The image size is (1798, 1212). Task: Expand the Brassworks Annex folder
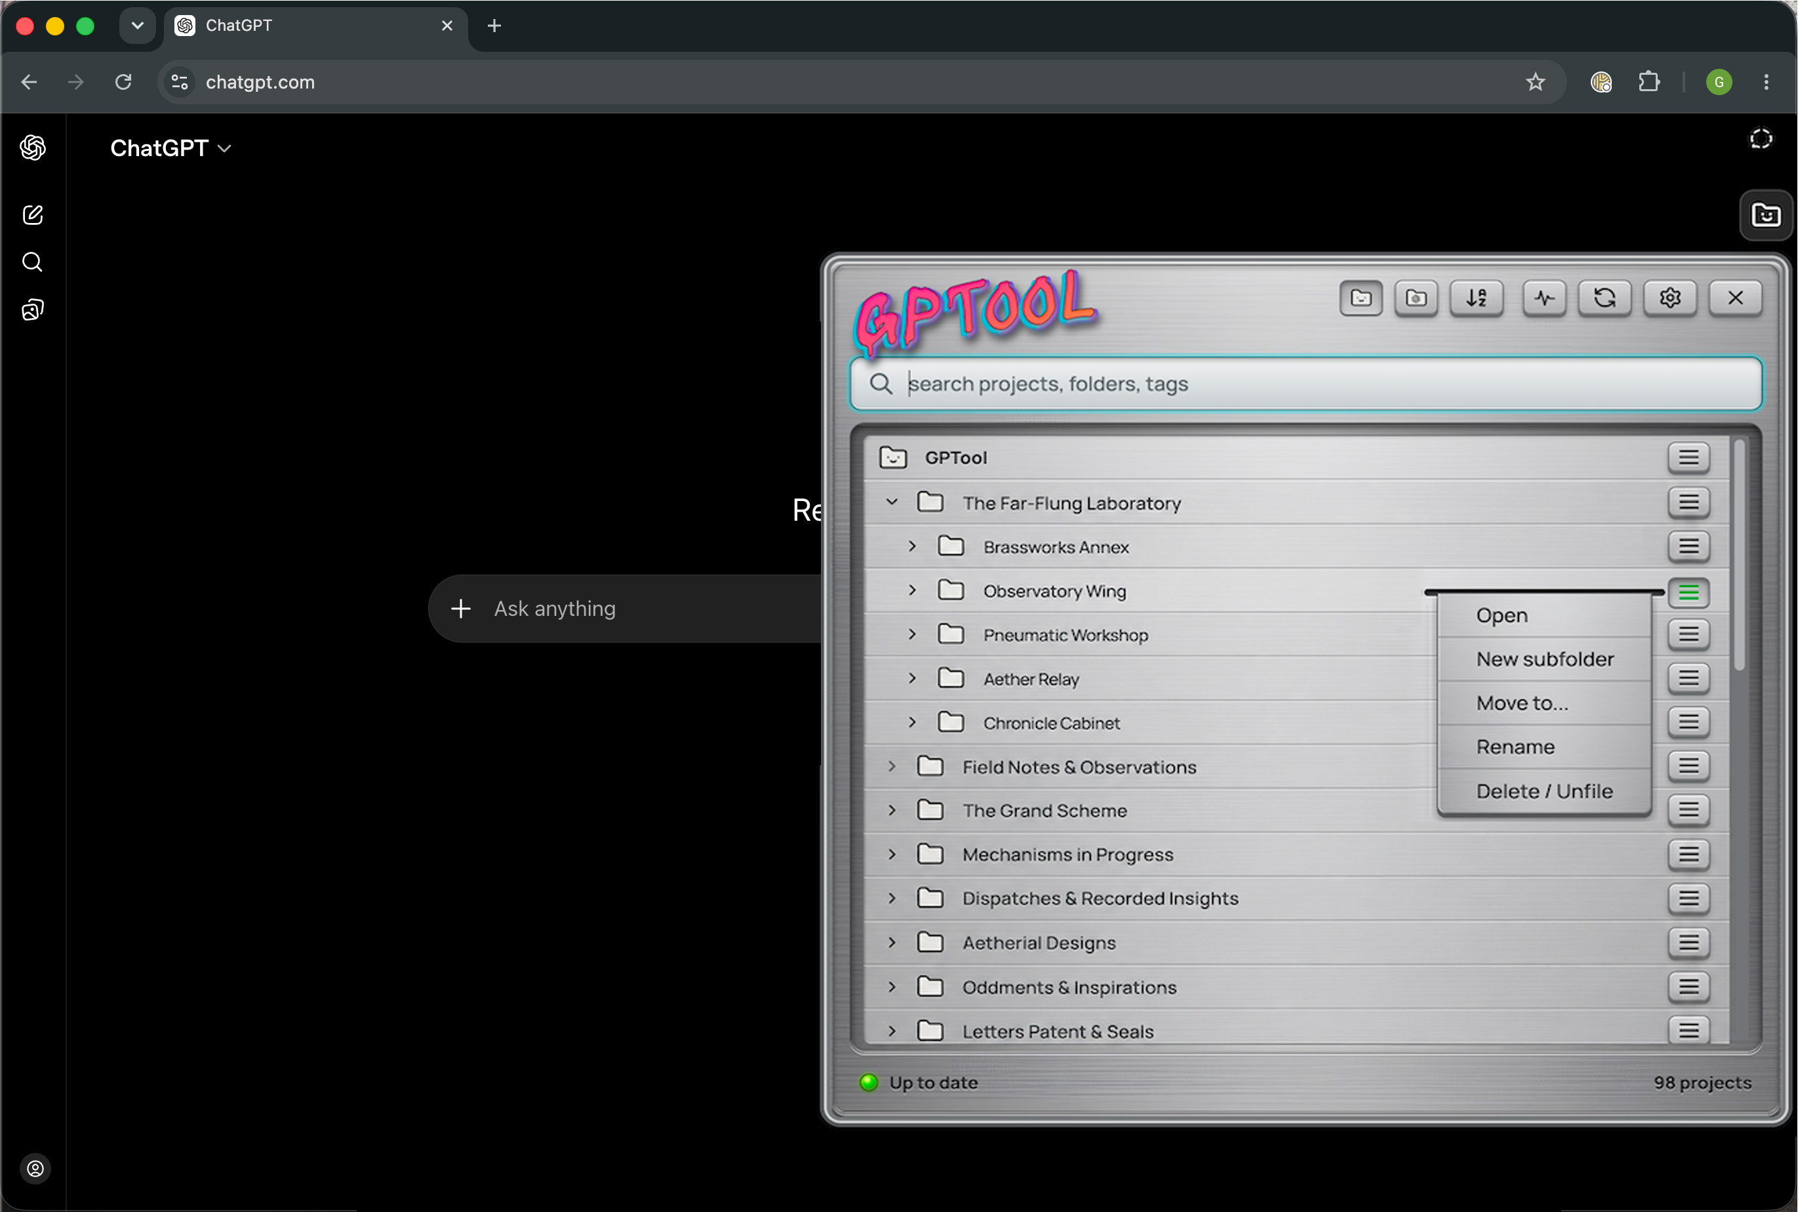pos(911,546)
